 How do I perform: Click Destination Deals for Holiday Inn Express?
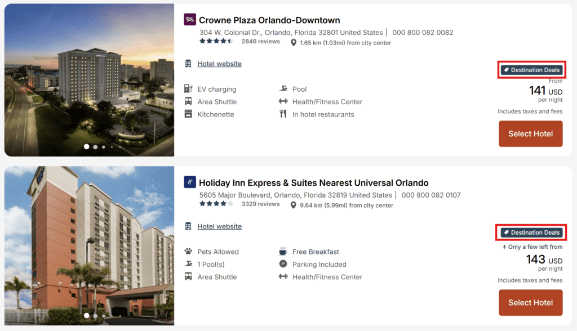pos(531,232)
